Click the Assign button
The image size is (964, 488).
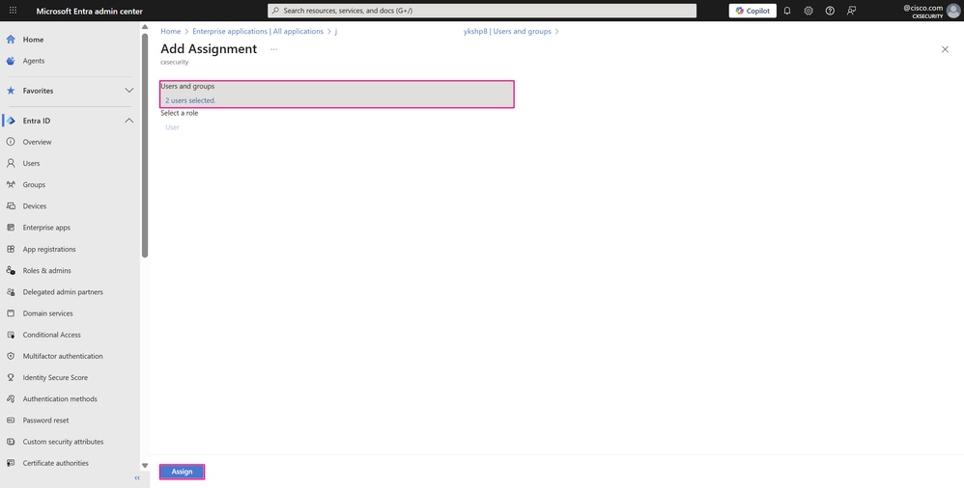(182, 472)
